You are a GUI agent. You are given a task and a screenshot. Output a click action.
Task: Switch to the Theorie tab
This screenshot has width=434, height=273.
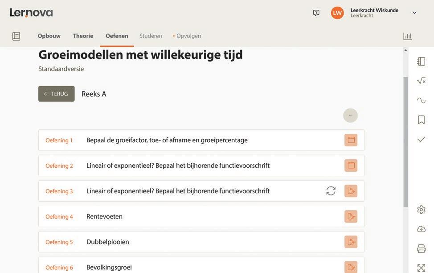pos(83,36)
